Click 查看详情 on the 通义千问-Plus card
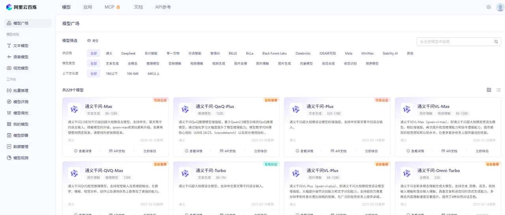 (305, 151)
